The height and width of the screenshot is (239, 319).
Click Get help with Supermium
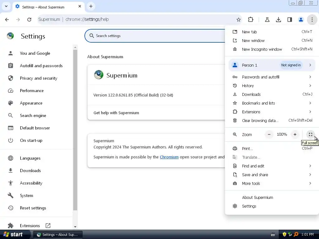pyautogui.click(x=156, y=113)
